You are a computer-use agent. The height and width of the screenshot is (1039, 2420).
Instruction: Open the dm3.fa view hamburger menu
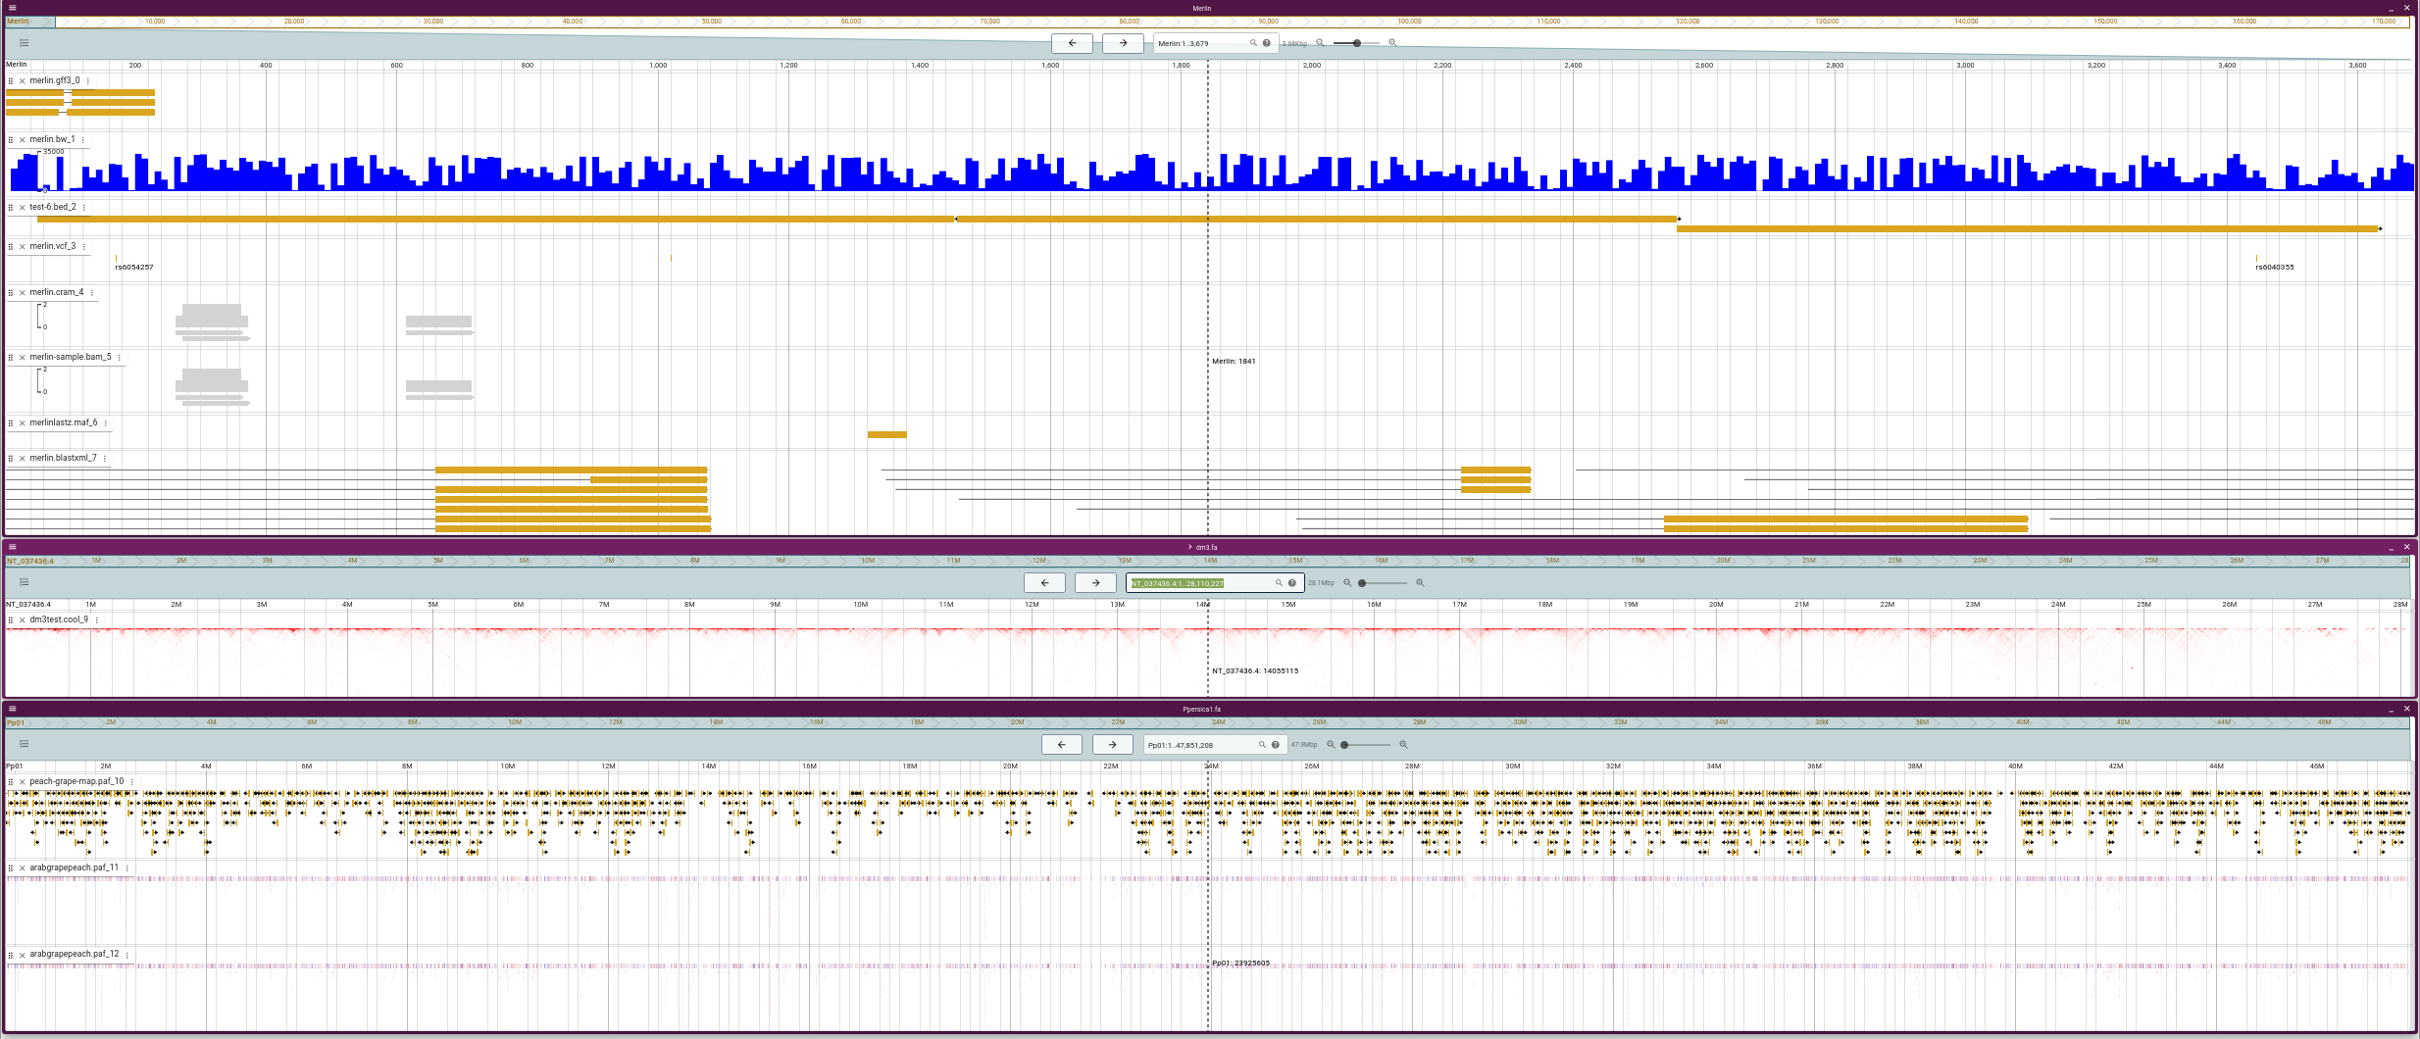(12, 547)
